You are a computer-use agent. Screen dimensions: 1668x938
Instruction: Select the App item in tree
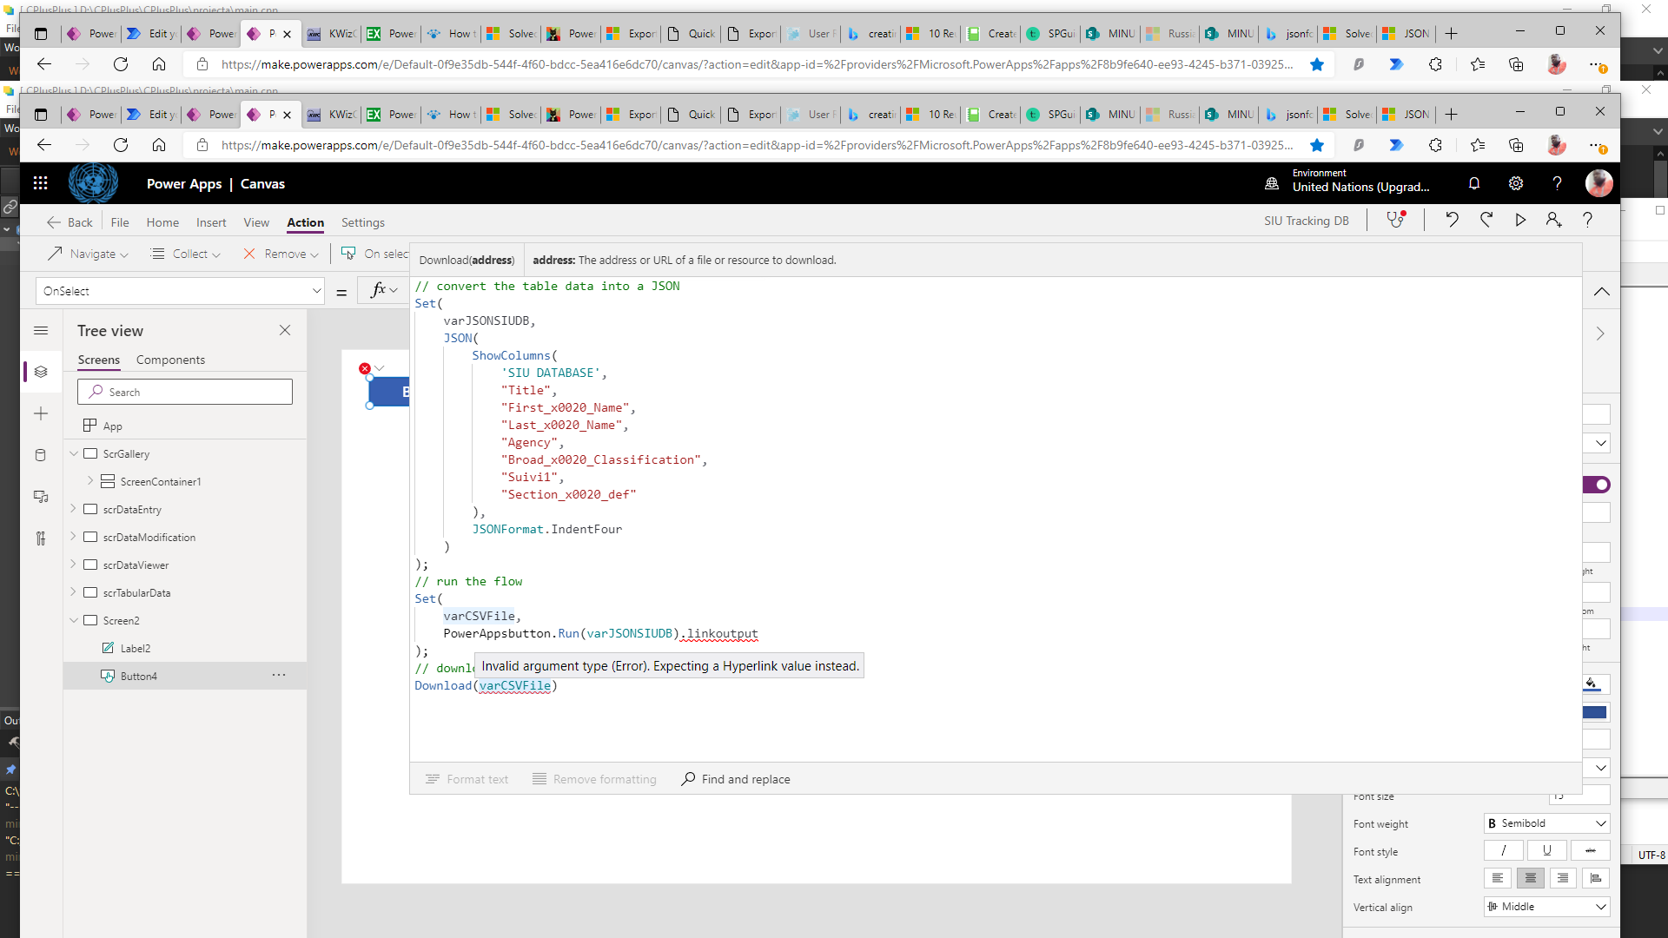[112, 426]
